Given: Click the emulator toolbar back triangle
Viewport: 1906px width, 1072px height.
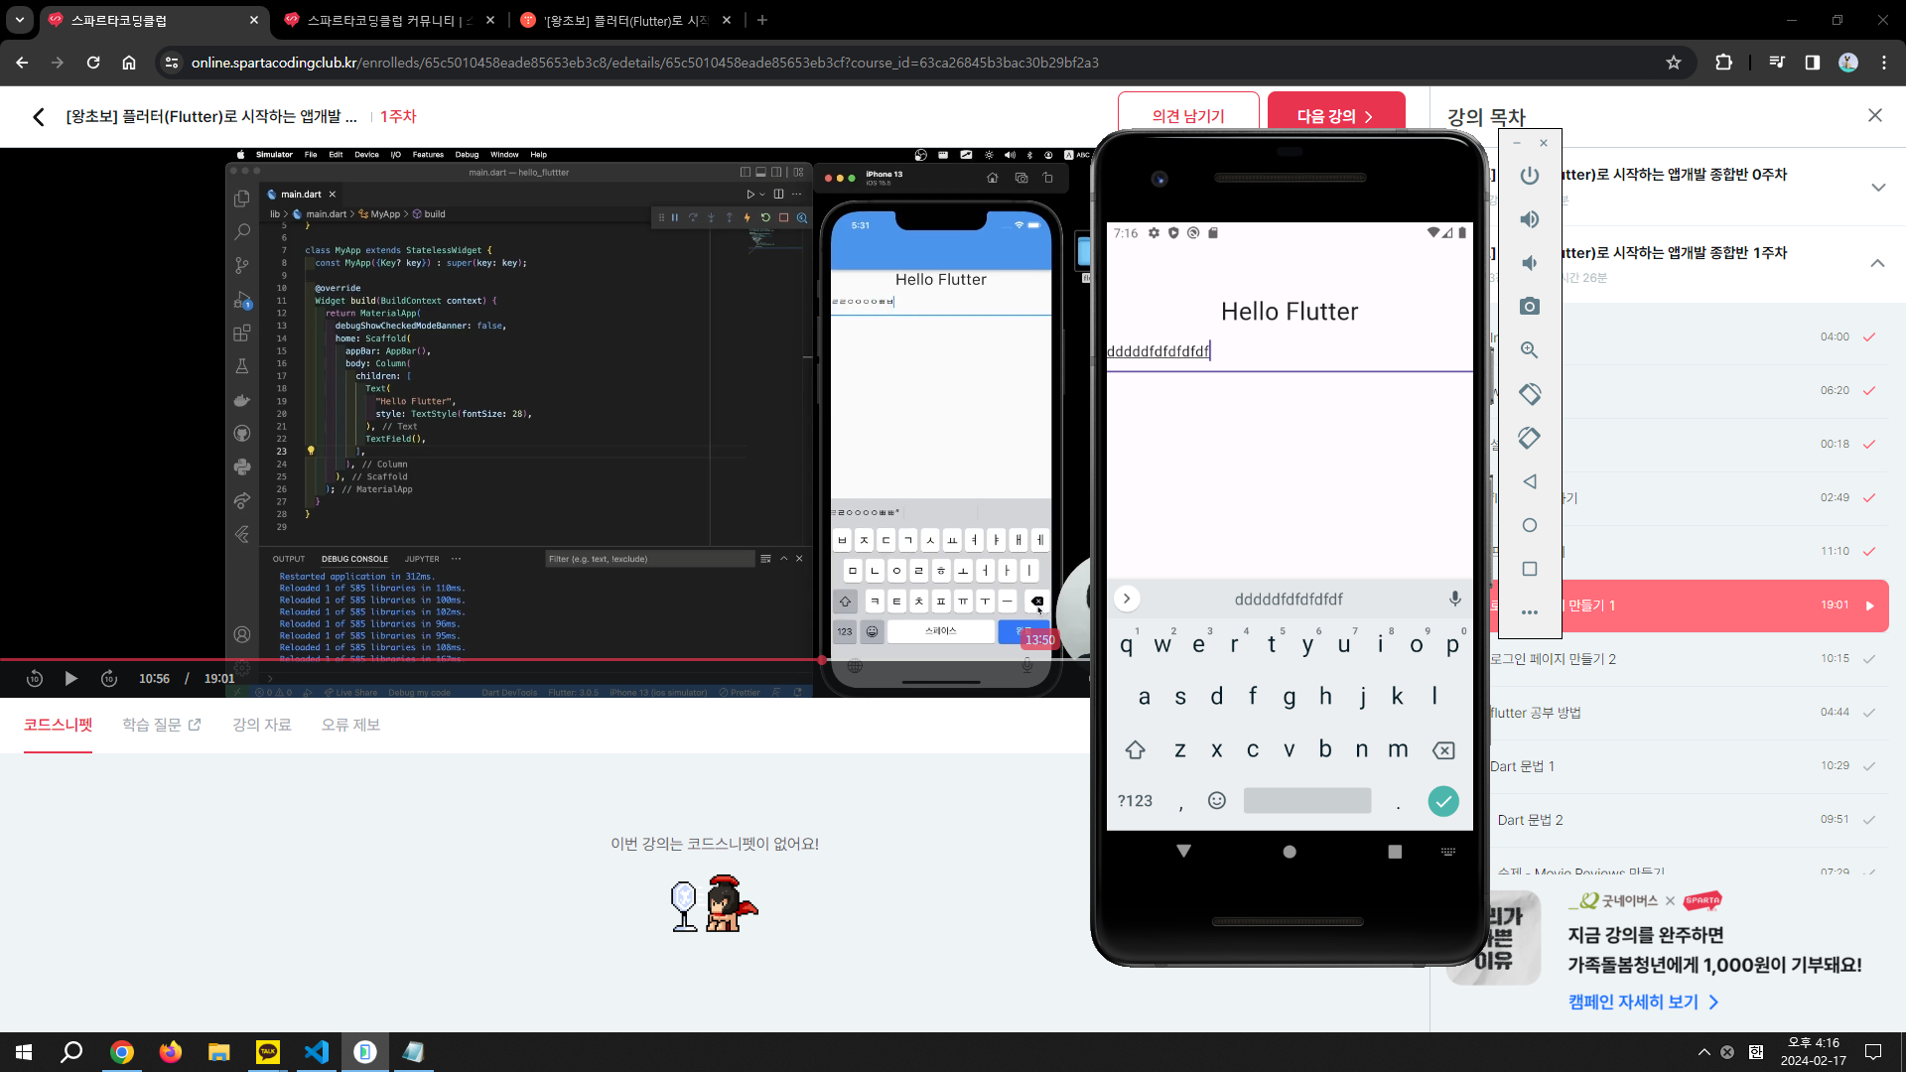Looking at the screenshot, I should point(1530,481).
